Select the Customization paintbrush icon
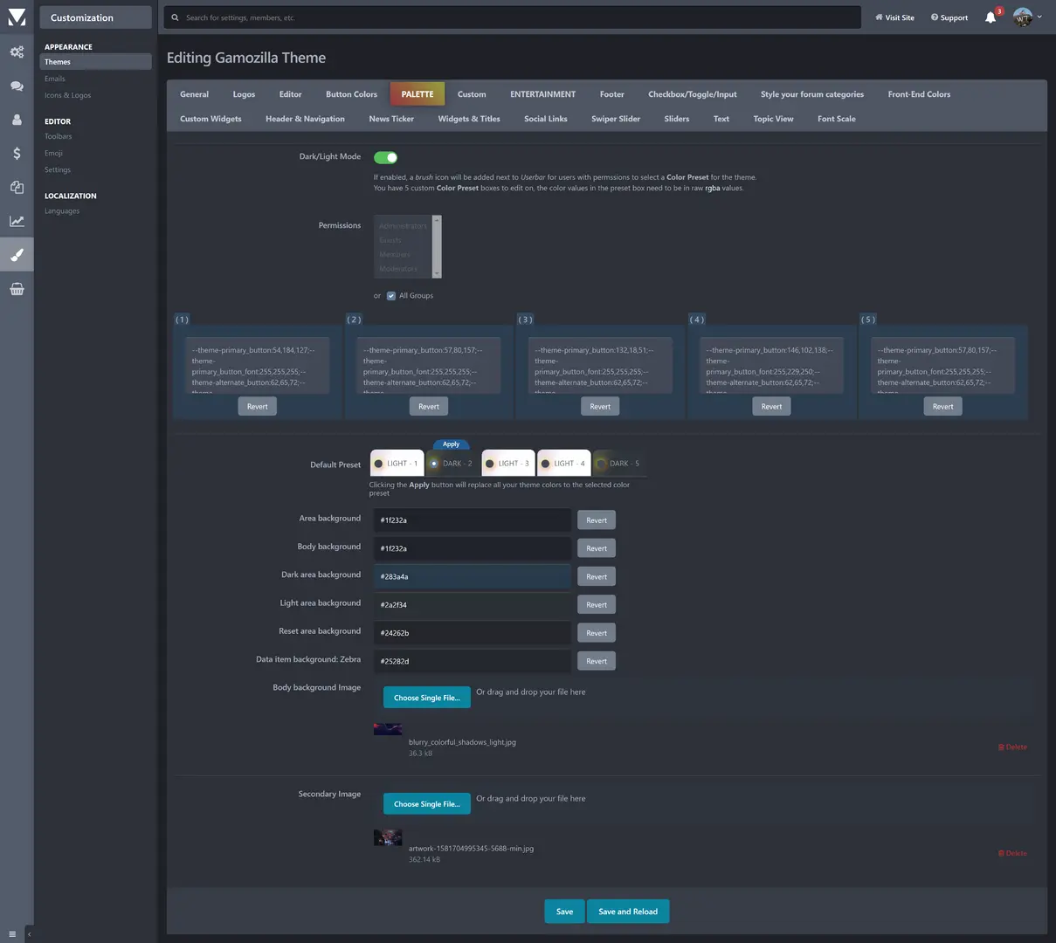 pos(17,255)
